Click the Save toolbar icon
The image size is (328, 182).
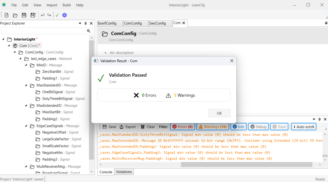tap(24, 15)
